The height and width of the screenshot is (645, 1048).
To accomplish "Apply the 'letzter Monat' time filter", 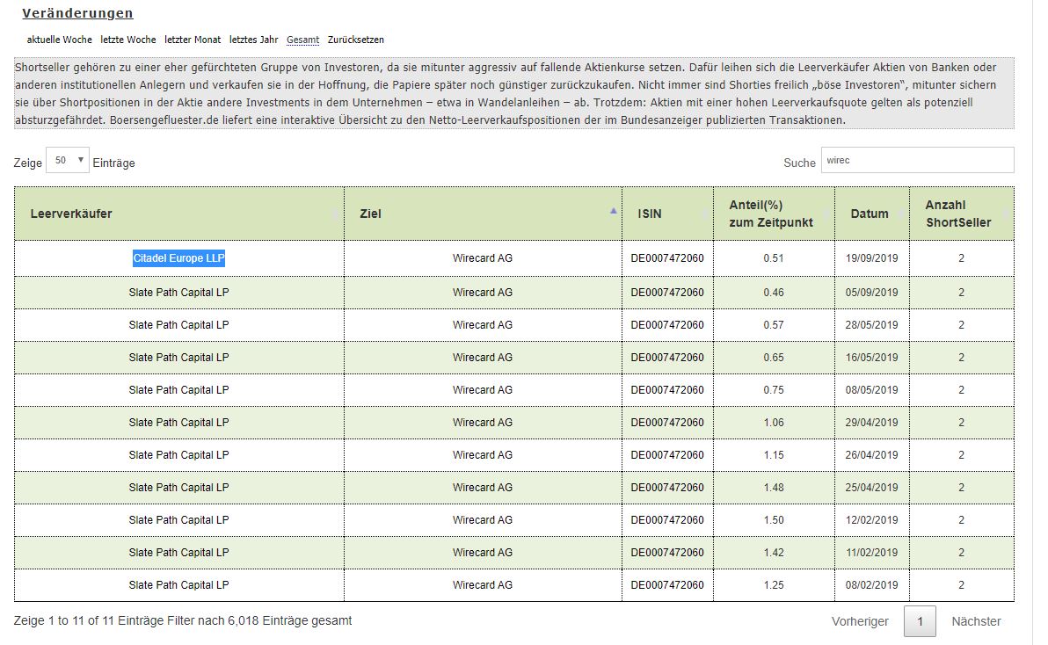I will coord(193,40).
